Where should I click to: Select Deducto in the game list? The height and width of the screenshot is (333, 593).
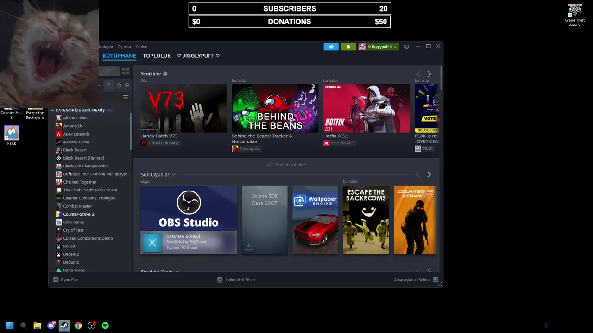(x=71, y=262)
